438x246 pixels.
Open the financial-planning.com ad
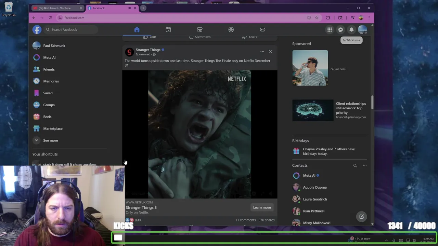[x=328, y=110]
